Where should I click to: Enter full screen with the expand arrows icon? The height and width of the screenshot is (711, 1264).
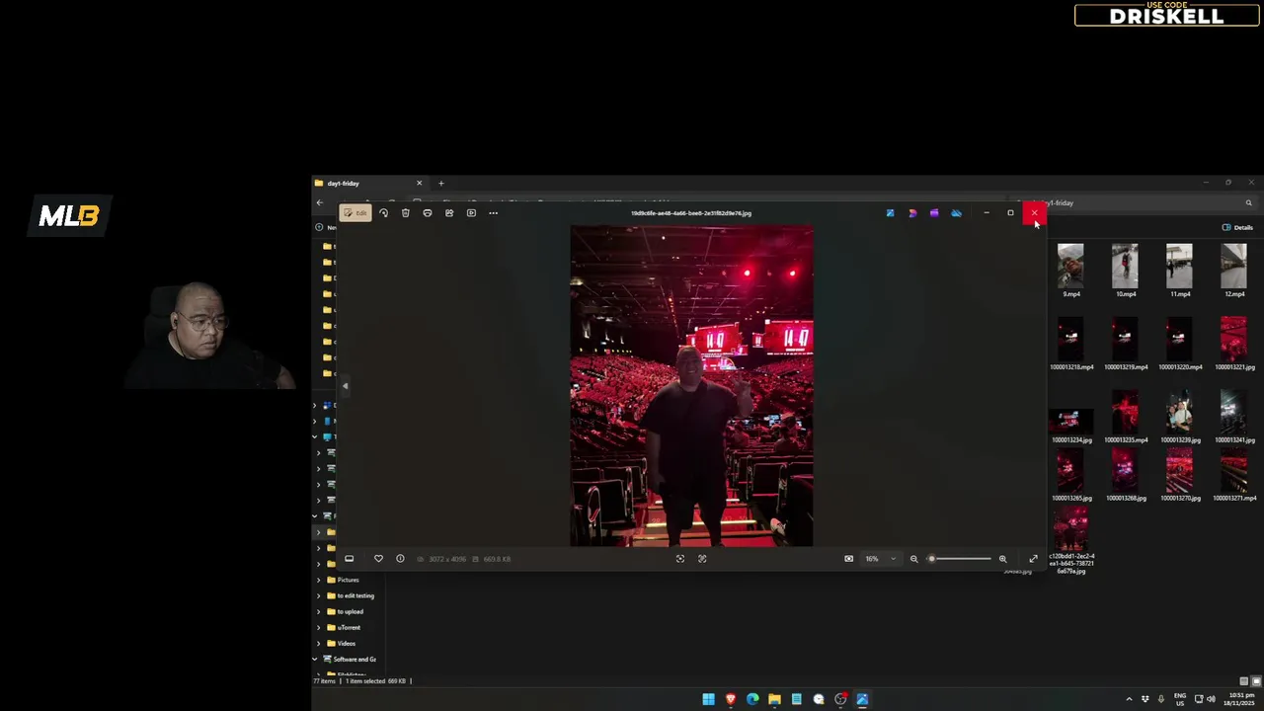[x=1034, y=559]
